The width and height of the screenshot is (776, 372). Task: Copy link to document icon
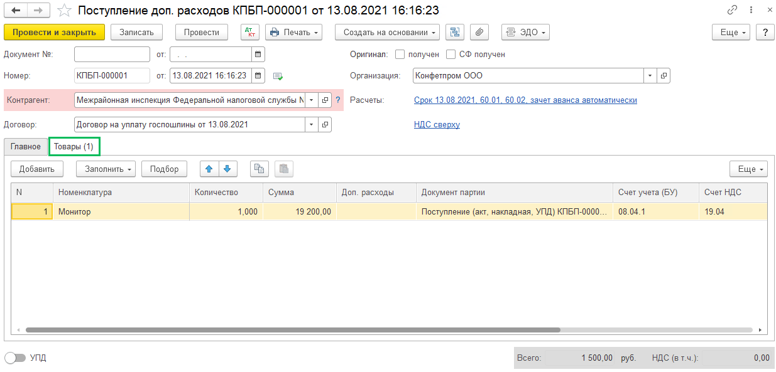pos(733,10)
